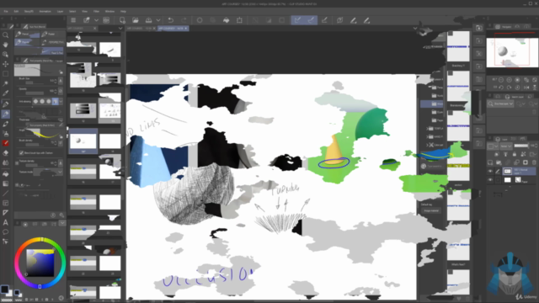Click the Zoom in icon in the Navigator
Viewport: 539px width, 303px height.
pyautogui.click(x=509, y=80)
